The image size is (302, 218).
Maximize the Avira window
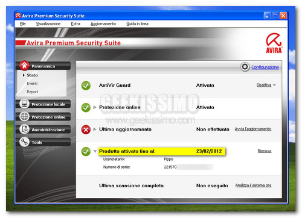[275, 16]
